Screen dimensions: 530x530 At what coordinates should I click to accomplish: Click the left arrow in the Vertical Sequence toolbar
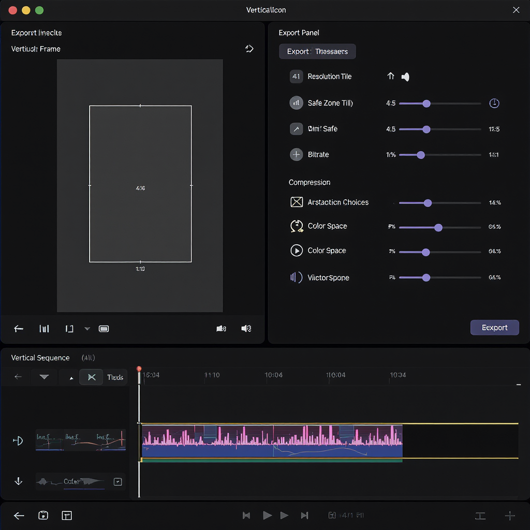18,377
